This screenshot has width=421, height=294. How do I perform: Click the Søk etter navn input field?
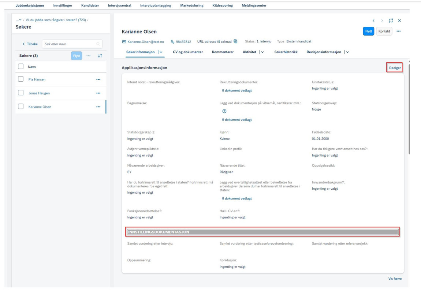point(72,44)
